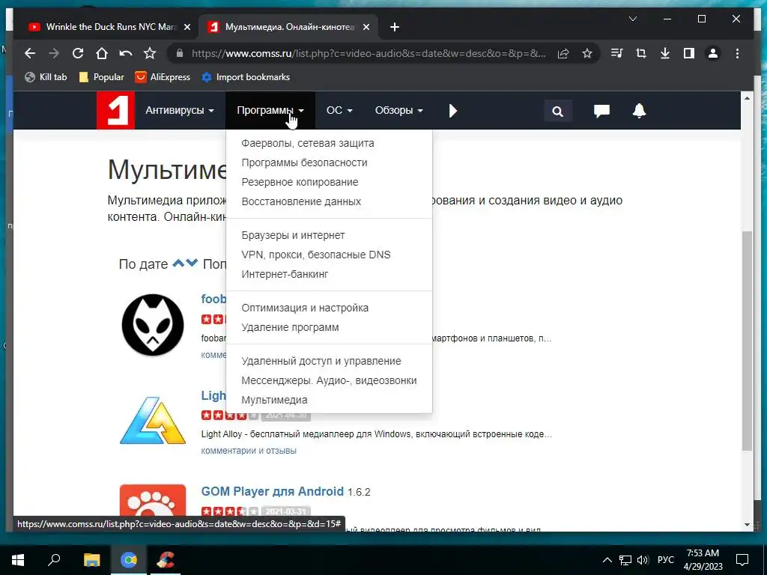Choose Резервное копирование
This screenshot has height=575, width=767.
[300, 182]
